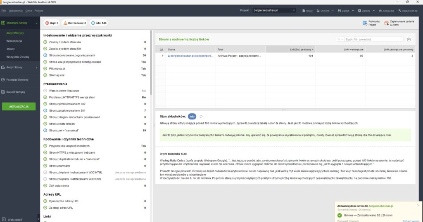Image resolution: width=423 pixels, height=222 pixels.
Task: Open the bergiersebastian.pl/category link in table
Action: tap(192, 56)
